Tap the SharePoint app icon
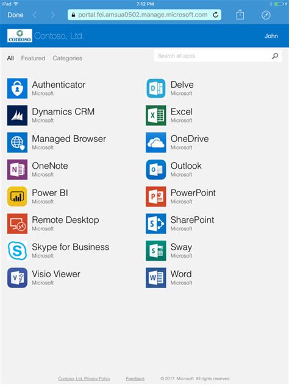Viewport: 289px width, 385px height. click(x=156, y=224)
